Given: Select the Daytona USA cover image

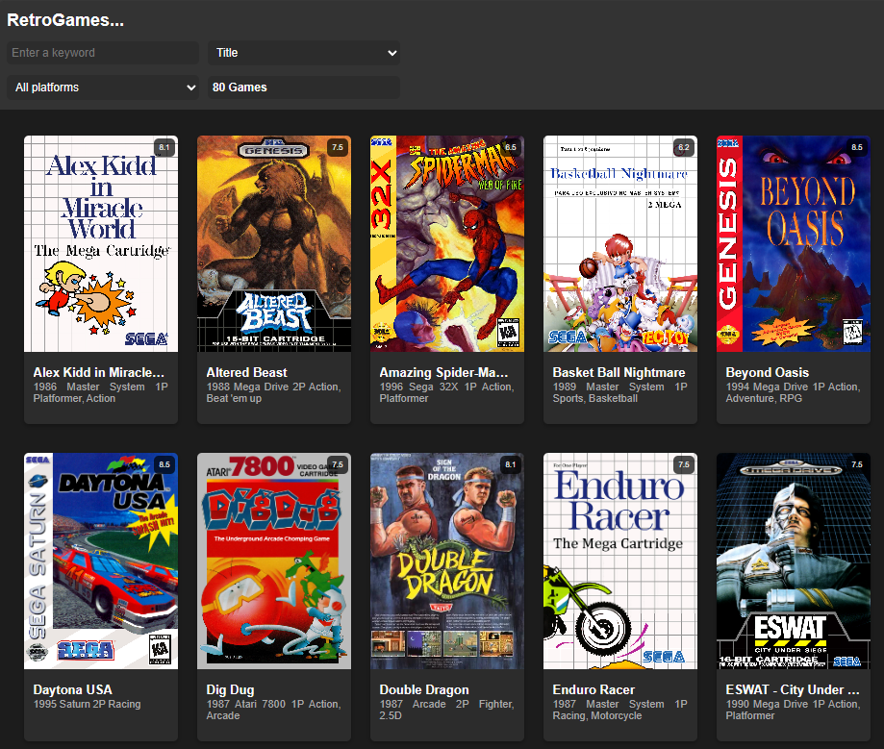Looking at the screenshot, I should click(100, 561).
